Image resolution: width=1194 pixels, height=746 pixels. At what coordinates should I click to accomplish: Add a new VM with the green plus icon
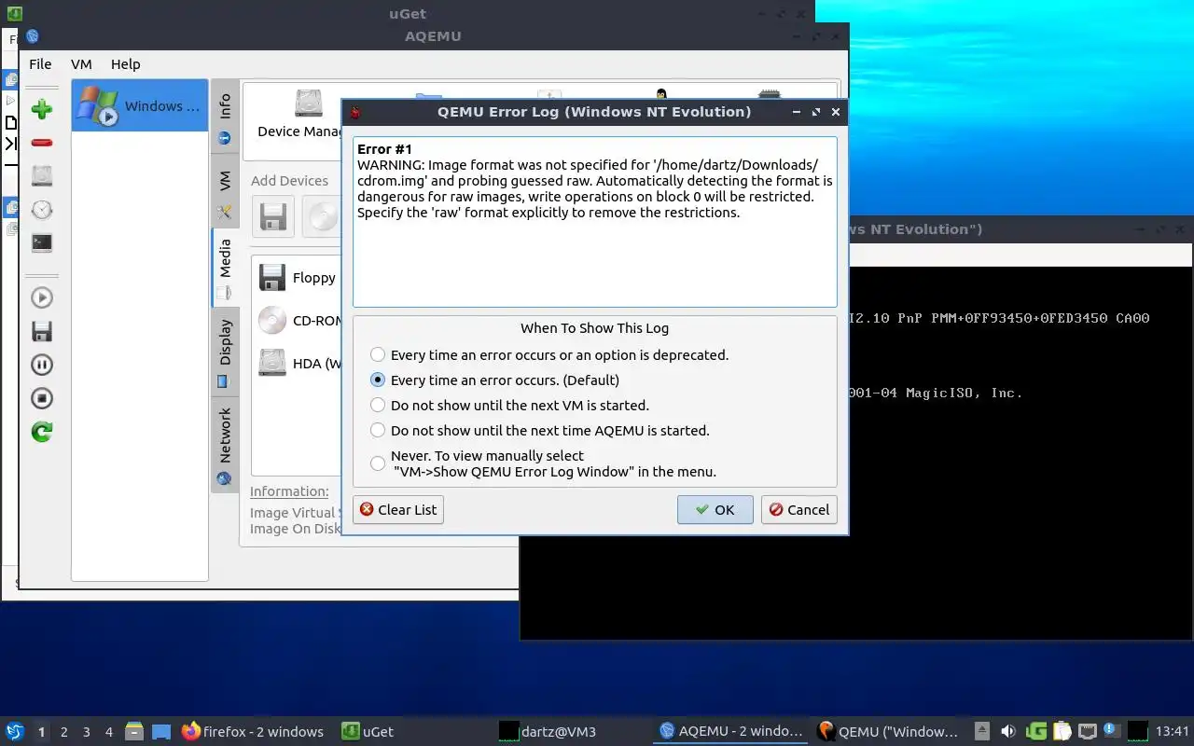(41, 109)
